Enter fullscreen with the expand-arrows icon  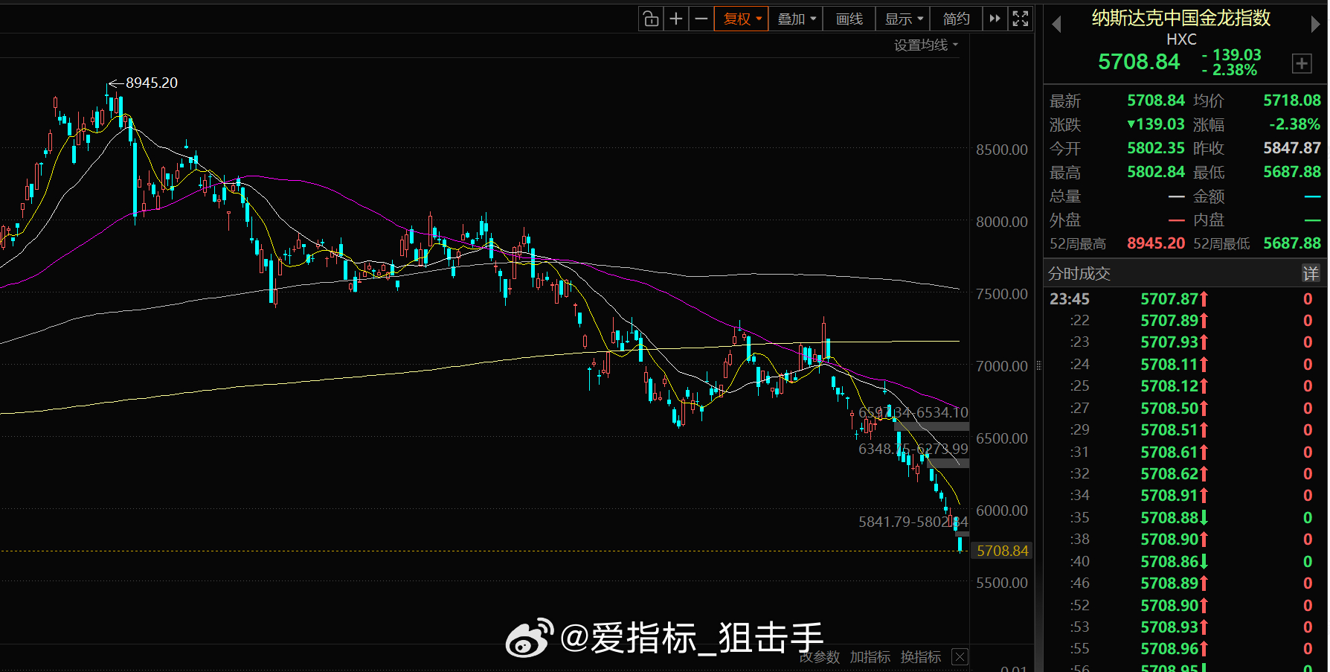tap(1021, 19)
